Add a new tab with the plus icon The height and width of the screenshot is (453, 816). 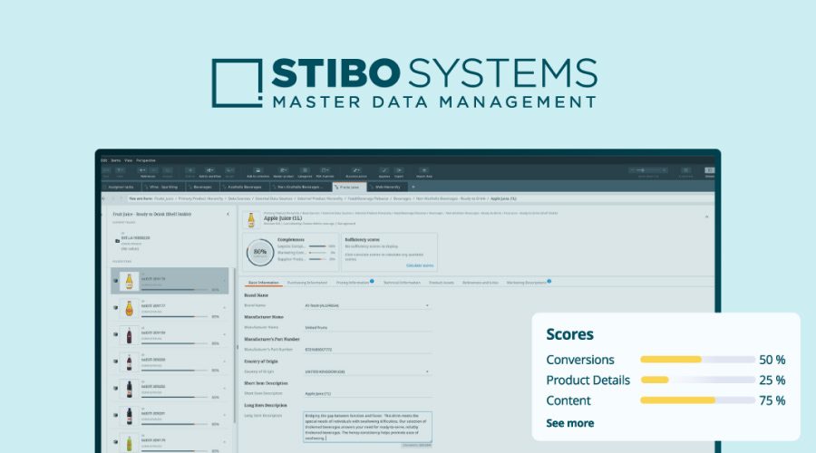pos(413,187)
